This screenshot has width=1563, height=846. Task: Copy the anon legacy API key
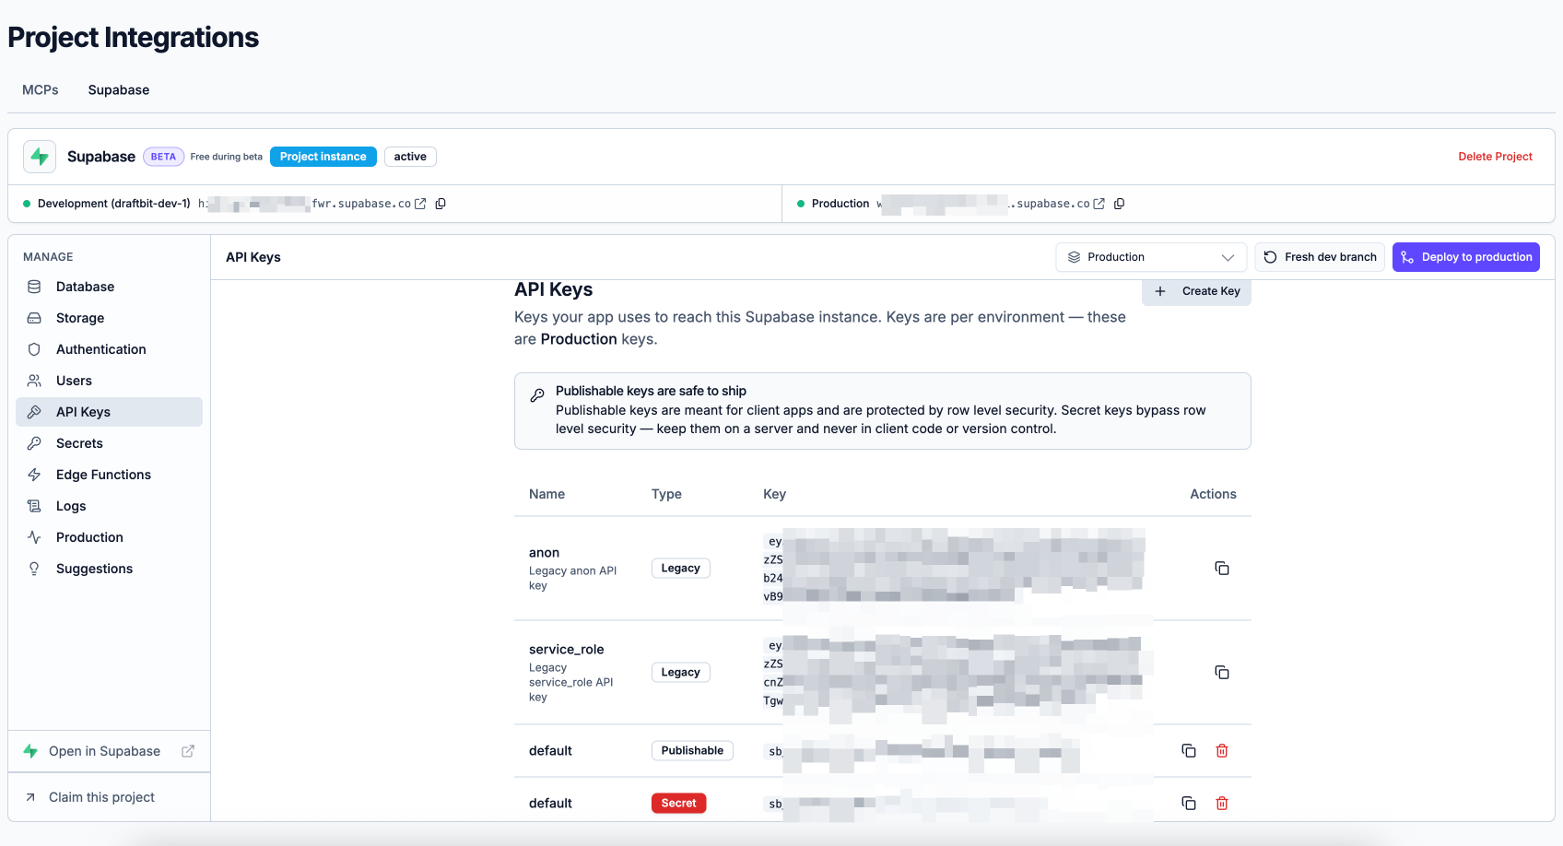click(1222, 569)
